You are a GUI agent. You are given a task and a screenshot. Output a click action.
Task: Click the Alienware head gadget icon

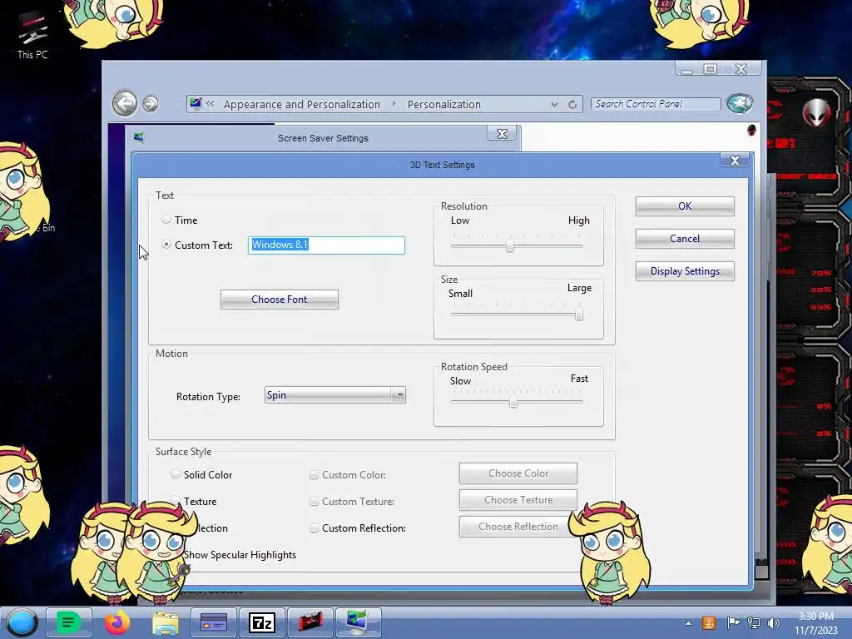coord(817,112)
